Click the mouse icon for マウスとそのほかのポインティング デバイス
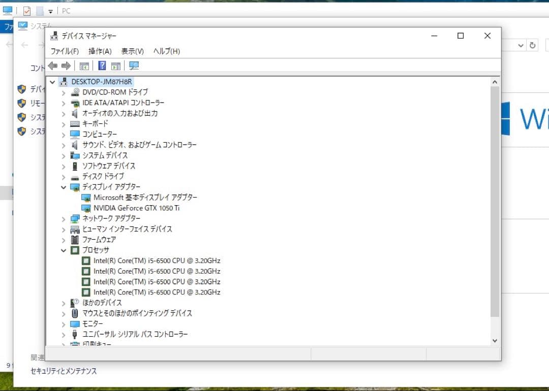Image resolution: width=549 pixels, height=391 pixels. coord(75,313)
